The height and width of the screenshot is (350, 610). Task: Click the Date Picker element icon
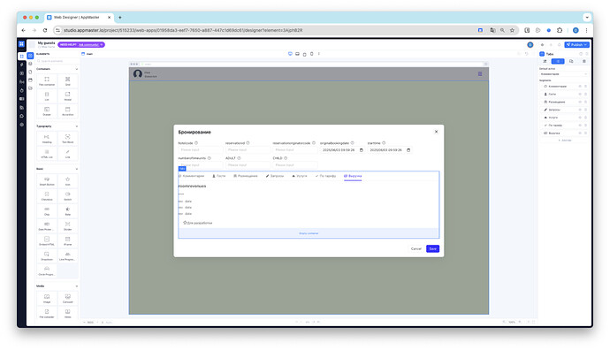[x=47, y=226]
